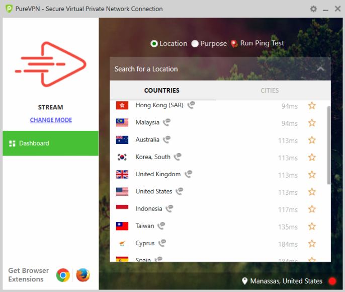Click the Malaysia flag icon
345x292 pixels.
pyautogui.click(x=122, y=123)
